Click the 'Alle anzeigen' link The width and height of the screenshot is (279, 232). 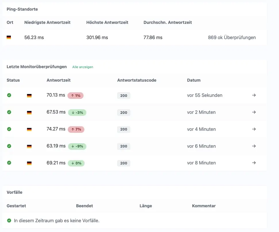[x=83, y=67]
